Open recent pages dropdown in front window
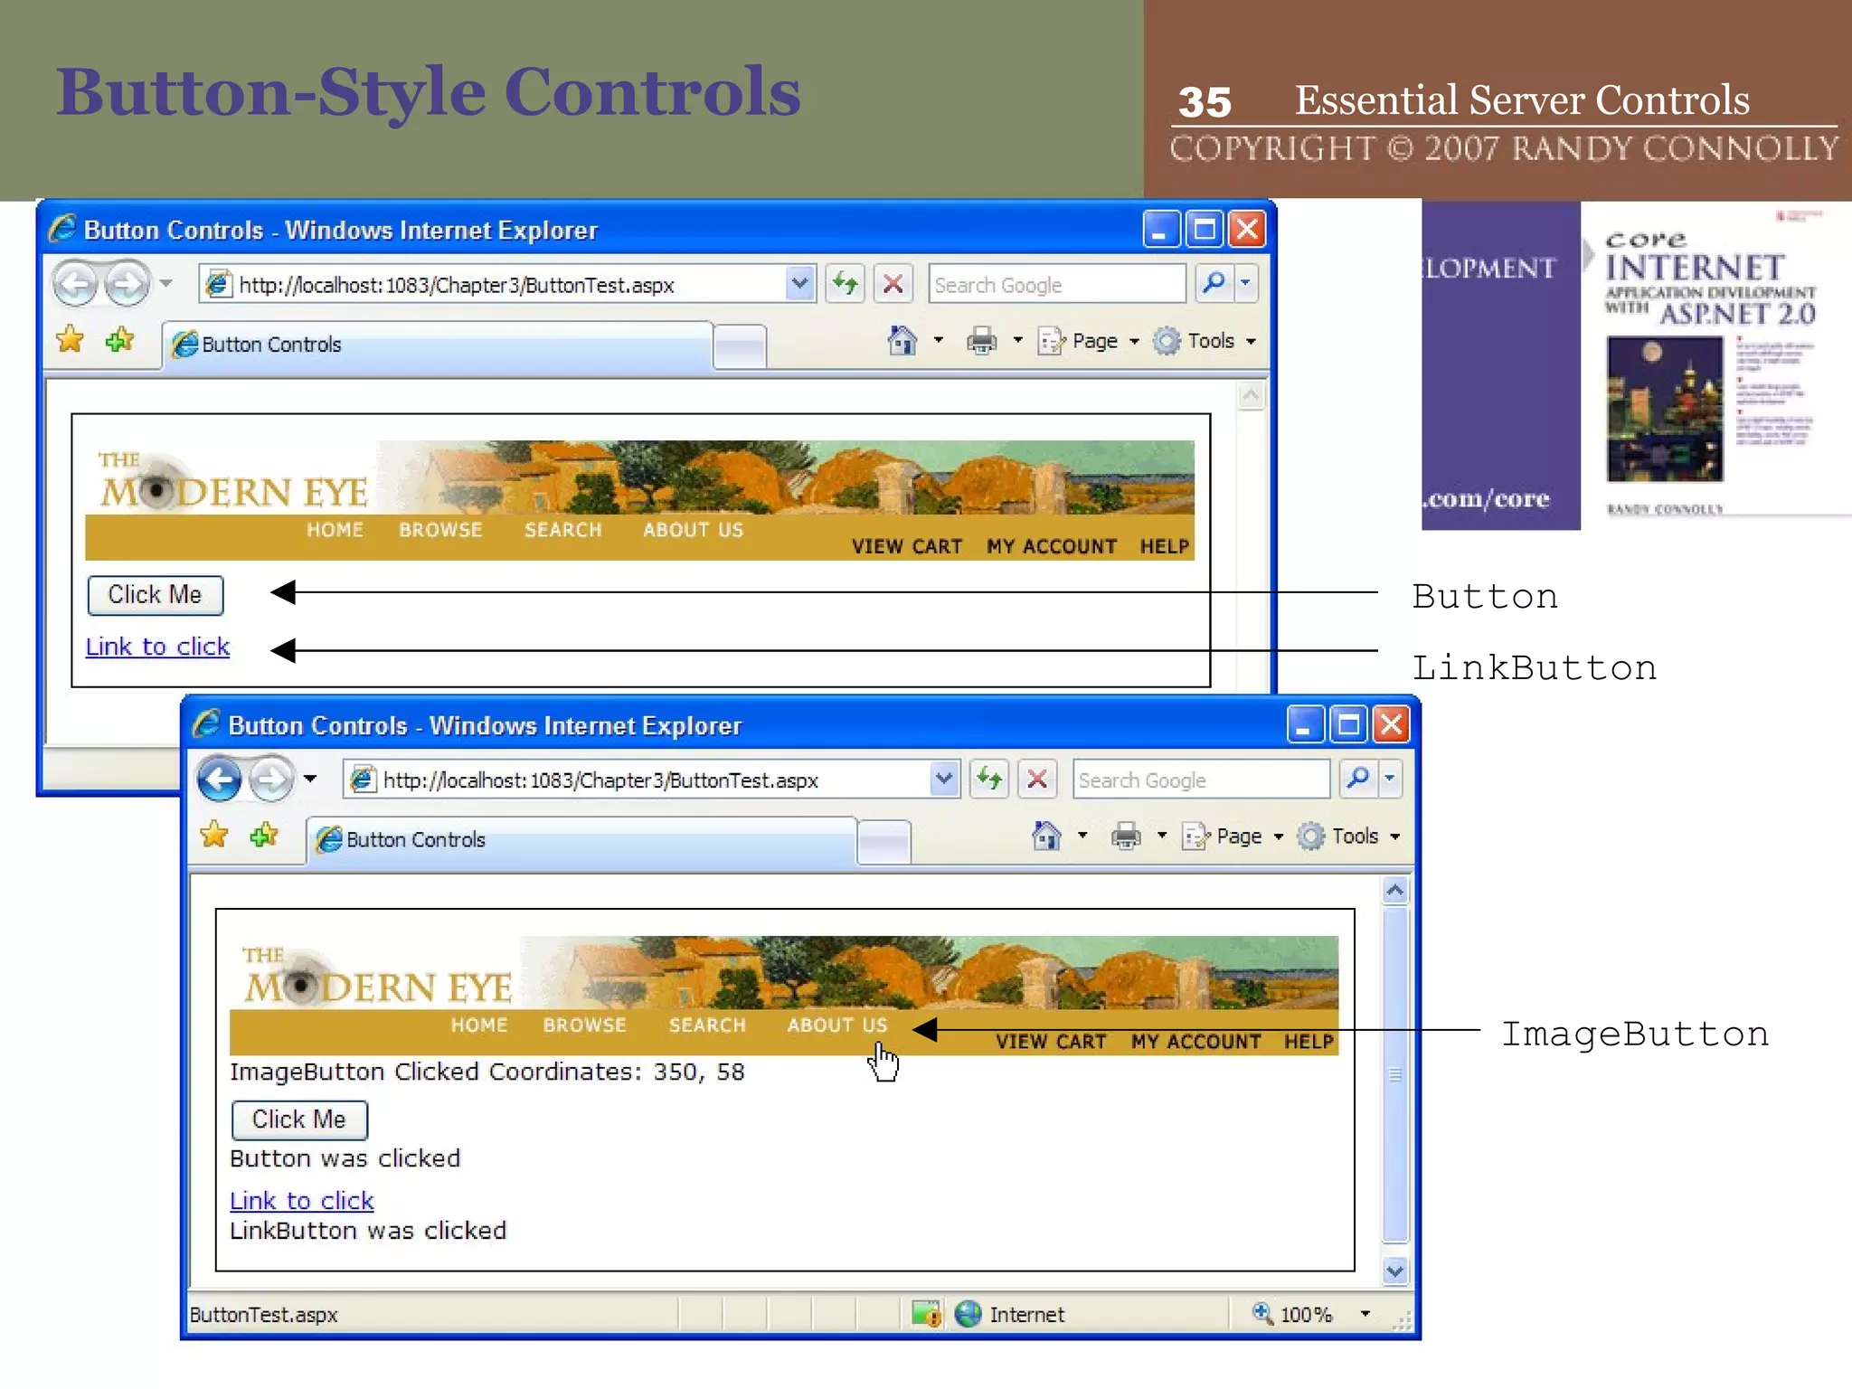1852x1389 pixels. [310, 779]
